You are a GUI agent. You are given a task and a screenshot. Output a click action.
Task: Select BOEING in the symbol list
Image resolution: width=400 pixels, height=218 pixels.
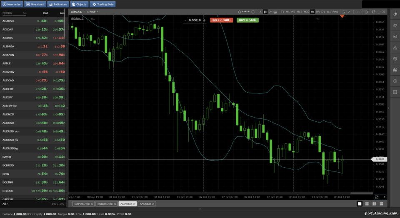click(32, 182)
